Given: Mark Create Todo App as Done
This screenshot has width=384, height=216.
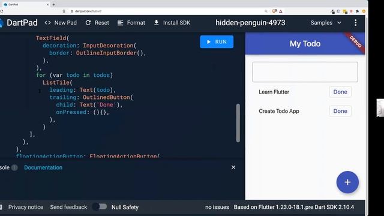Looking at the screenshot, I should (x=340, y=111).
